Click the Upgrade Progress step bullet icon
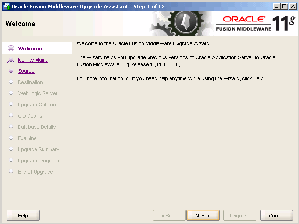The height and width of the screenshot is (224, 299). 11,160
